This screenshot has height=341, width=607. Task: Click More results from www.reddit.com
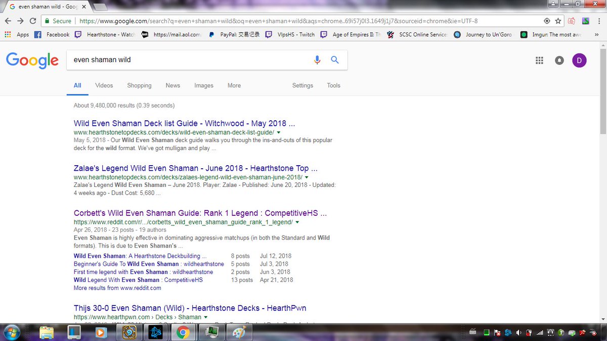[x=117, y=288]
